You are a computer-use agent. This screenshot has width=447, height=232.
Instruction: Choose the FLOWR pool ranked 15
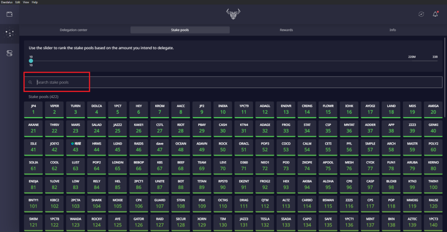click(x=328, y=110)
